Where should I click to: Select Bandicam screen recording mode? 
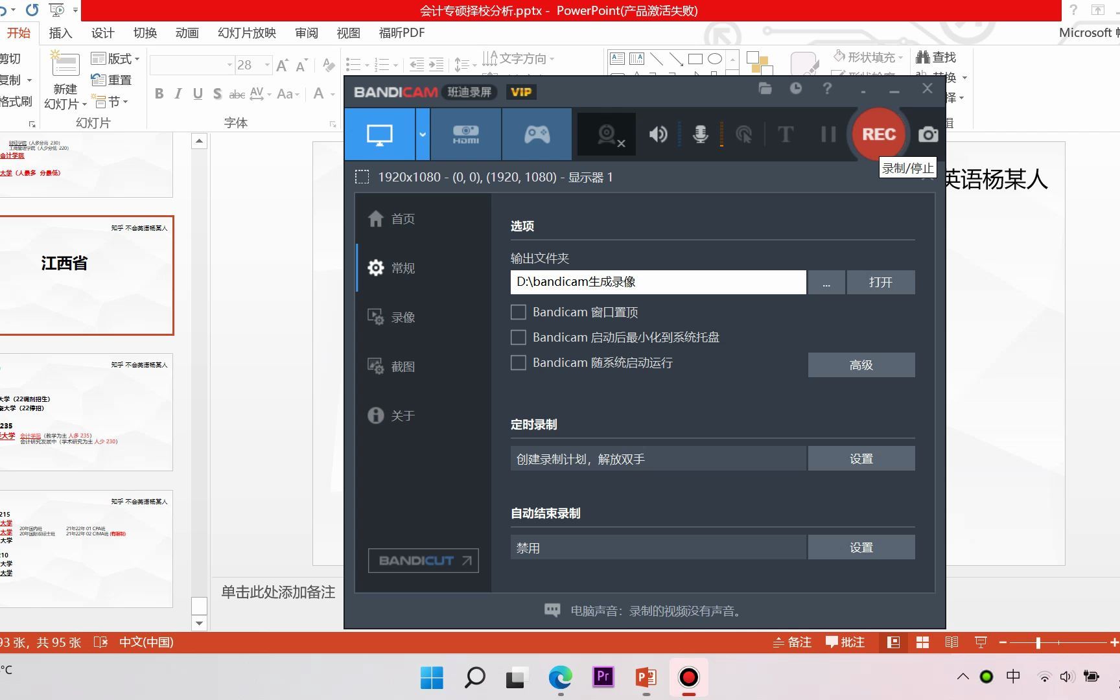tap(380, 134)
